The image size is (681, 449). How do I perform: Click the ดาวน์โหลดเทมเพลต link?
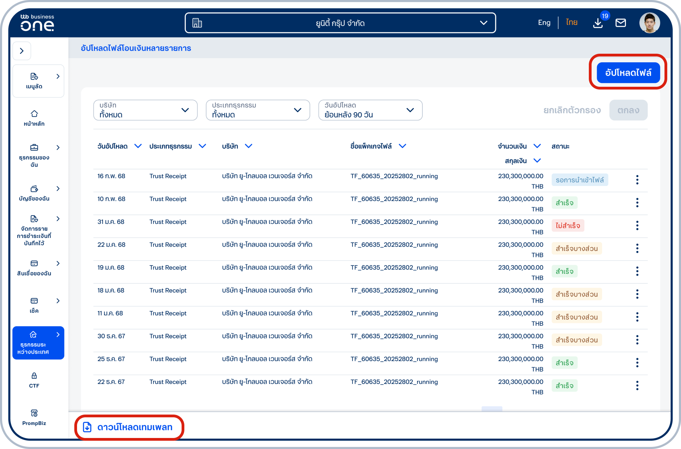(x=129, y=427)
